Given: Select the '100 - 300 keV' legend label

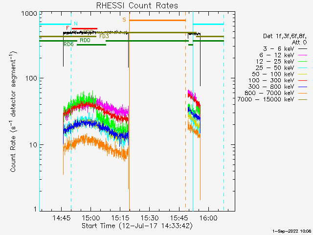Looking at the screenshot, I should tap(271, 80).
